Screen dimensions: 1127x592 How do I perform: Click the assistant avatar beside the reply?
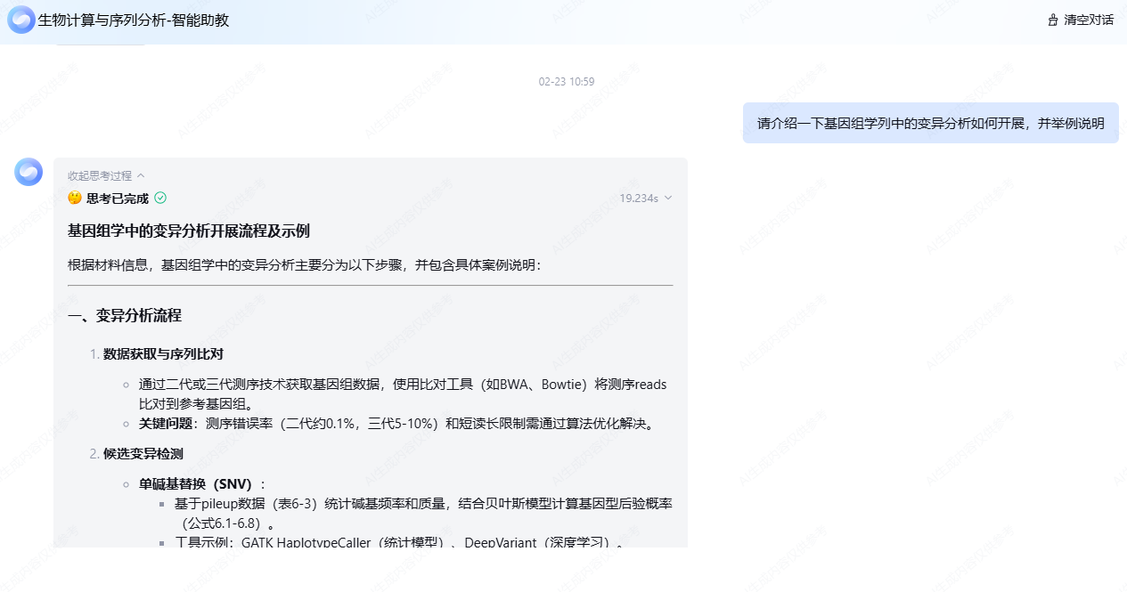[29, 172]
